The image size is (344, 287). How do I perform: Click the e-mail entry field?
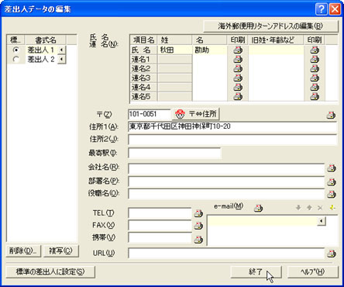(263, 221)
